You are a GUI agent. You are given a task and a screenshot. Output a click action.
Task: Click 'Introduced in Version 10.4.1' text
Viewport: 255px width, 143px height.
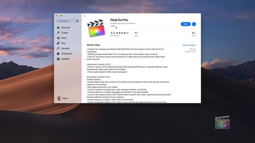pyautogui.click(x=98, y=77)
